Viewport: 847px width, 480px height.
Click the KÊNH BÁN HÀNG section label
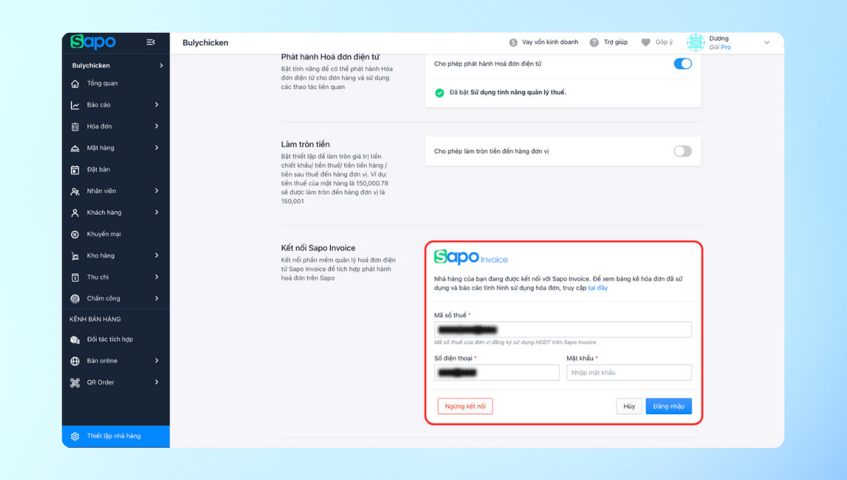[95, 319]
